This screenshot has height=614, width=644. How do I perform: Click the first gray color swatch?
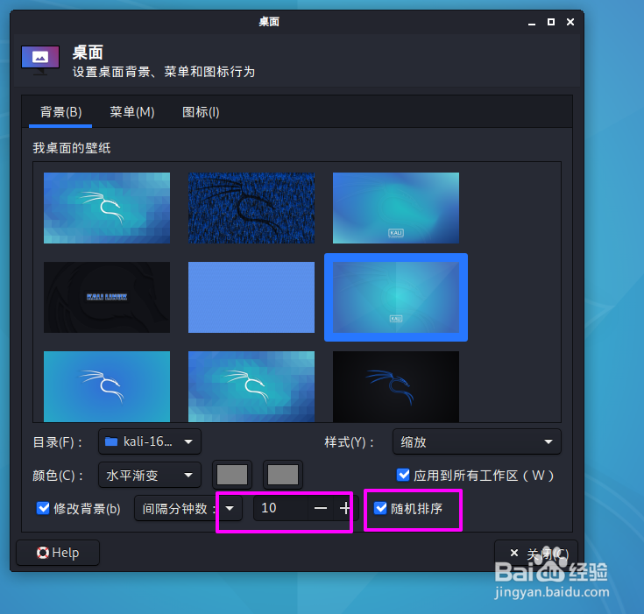pyautogui.click(x=232, y=476)
